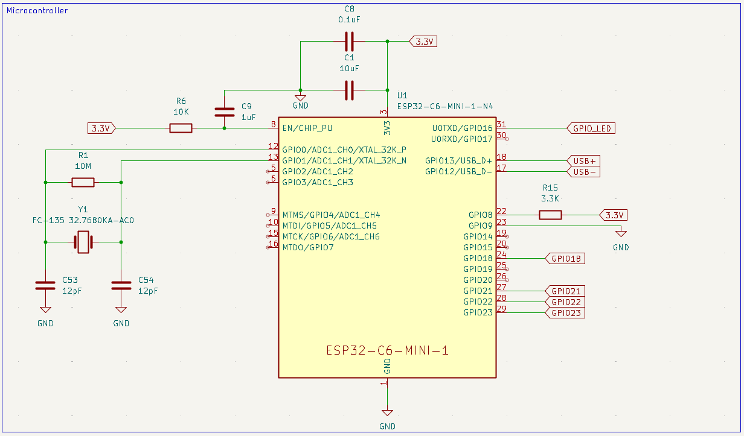Click the GPIO13/USB_D+ pin label
The image size is (744, 436).
click(x=459, y=160)
